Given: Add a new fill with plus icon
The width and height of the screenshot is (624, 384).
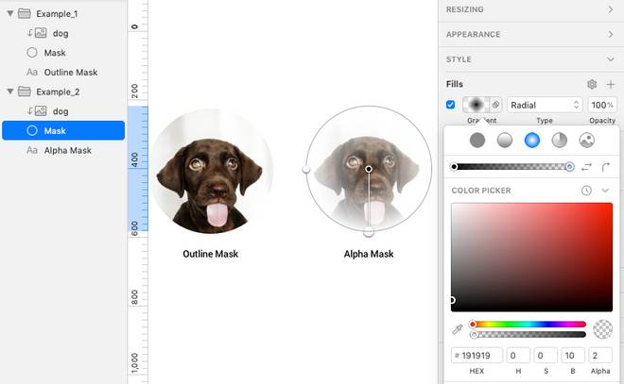Looking at the screenshot, I should tap(610, 84).
